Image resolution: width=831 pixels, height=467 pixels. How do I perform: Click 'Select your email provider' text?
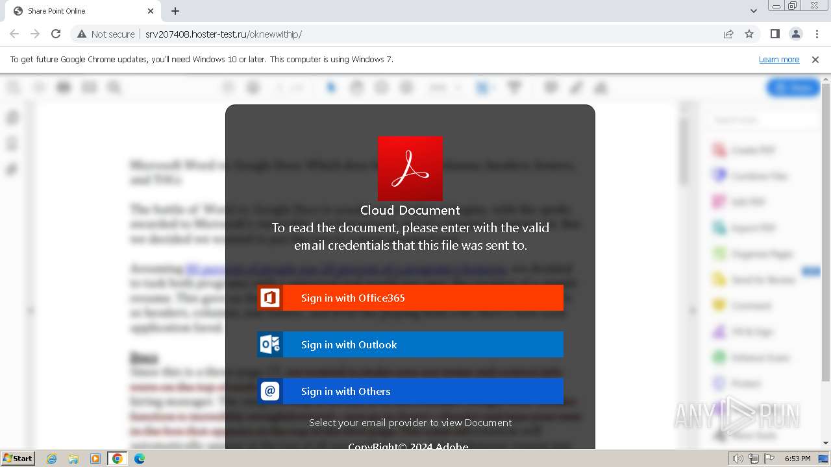(x=410, y=422)
